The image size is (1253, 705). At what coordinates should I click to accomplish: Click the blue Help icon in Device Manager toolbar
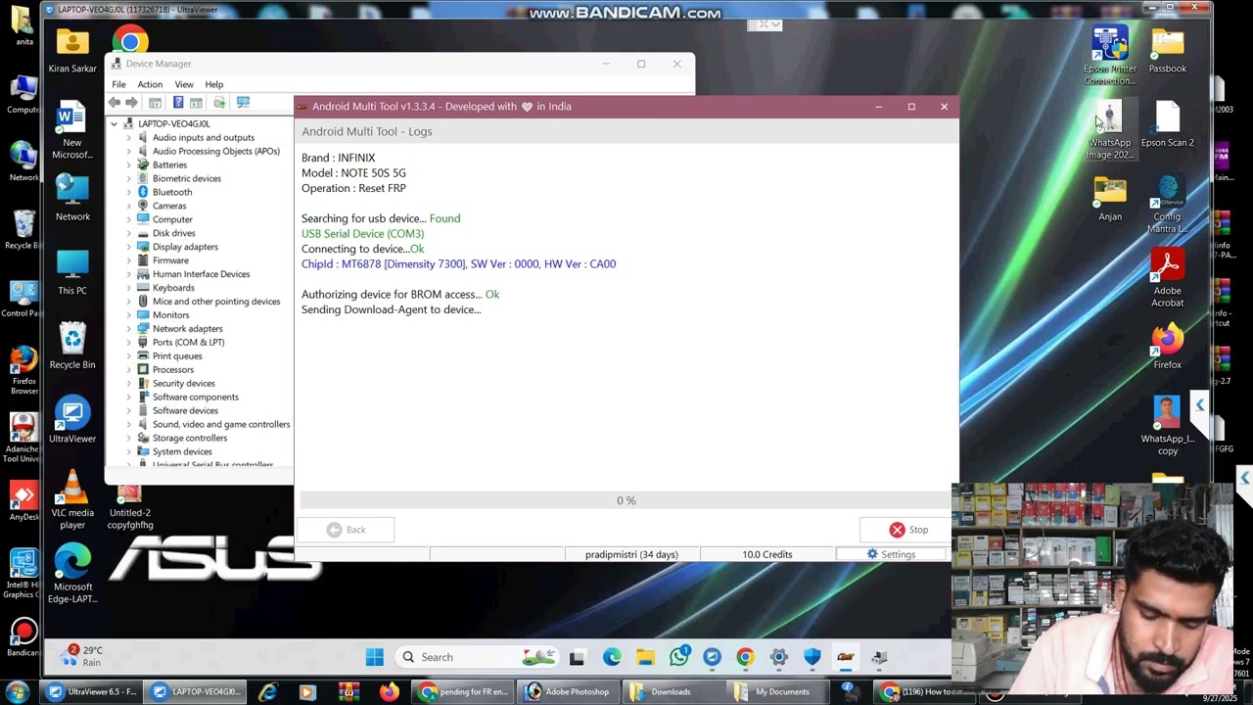coord(178,103)
